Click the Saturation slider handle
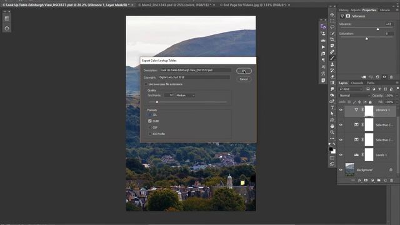 click(367, 38)
